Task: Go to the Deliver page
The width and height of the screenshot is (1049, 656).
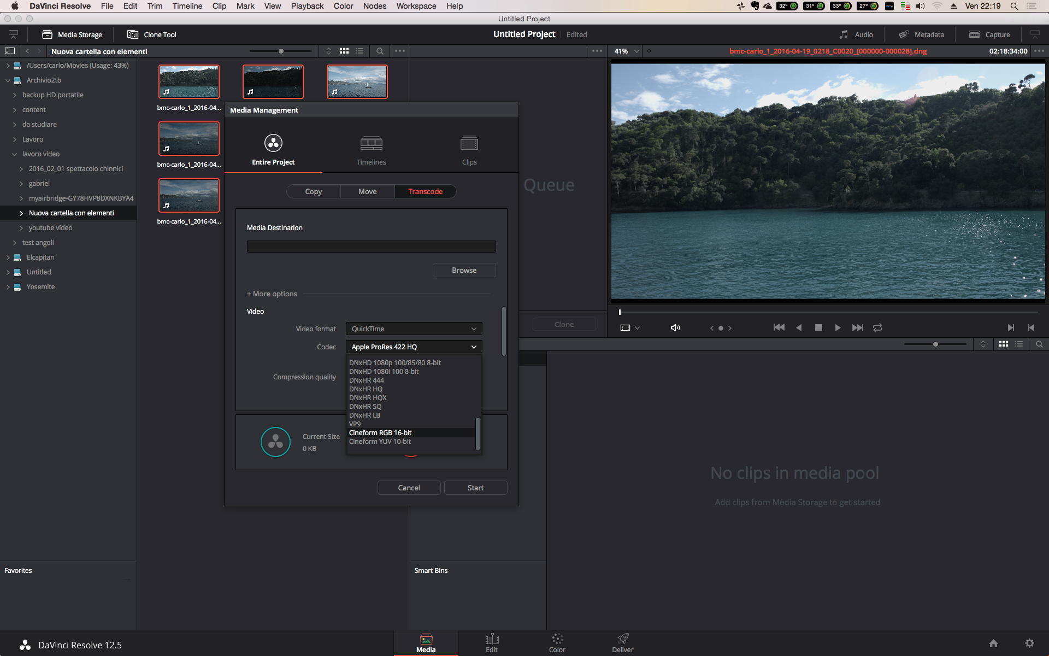Action: coord(622,643)
